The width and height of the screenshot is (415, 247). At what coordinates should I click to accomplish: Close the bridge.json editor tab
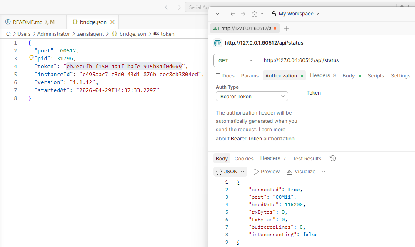(x=112, y=22)
